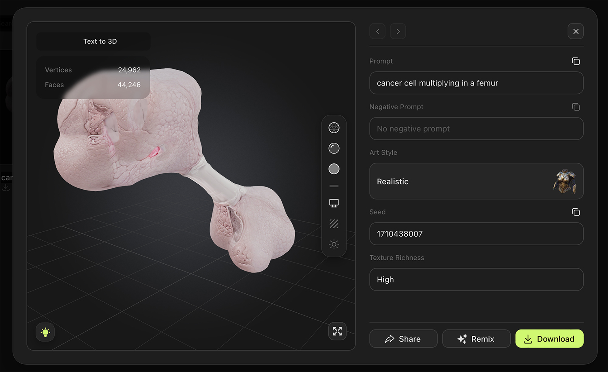Viewport: 608px width, 372px height.
Task: Open the sun lighting settings icon
Action: [x=334, y=244]
